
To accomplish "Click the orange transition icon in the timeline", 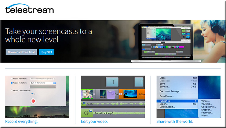I will click(121, 94).
